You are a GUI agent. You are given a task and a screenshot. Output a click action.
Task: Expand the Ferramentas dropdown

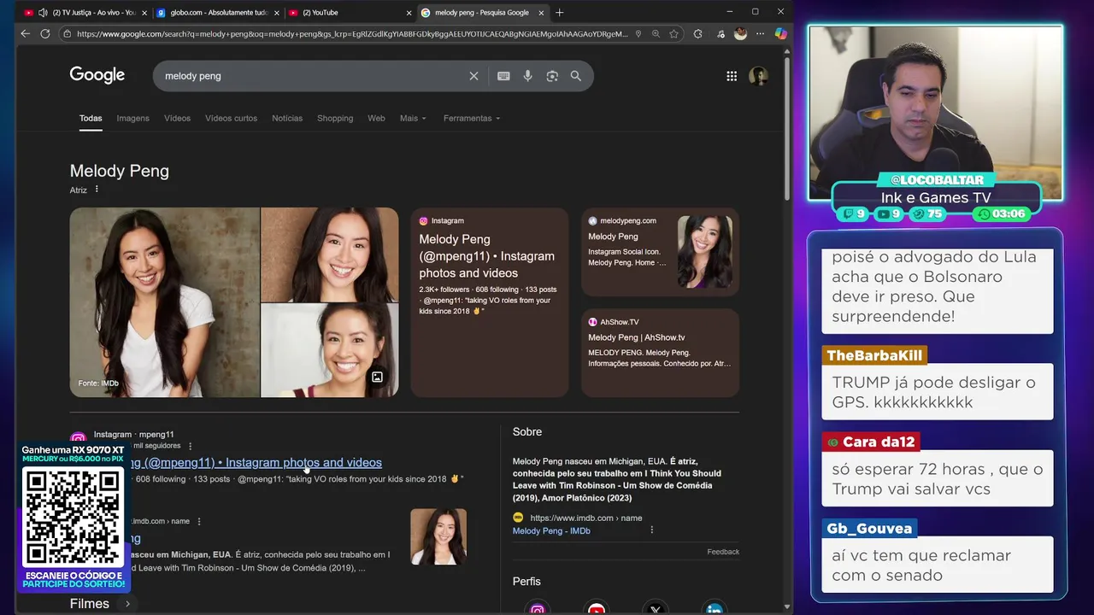[x=472, y=118]
